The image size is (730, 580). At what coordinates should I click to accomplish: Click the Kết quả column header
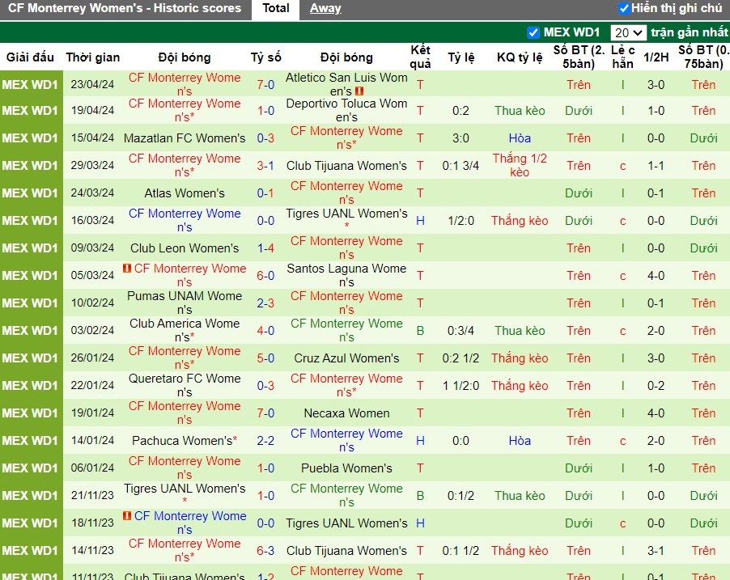(x=420, y=57)
